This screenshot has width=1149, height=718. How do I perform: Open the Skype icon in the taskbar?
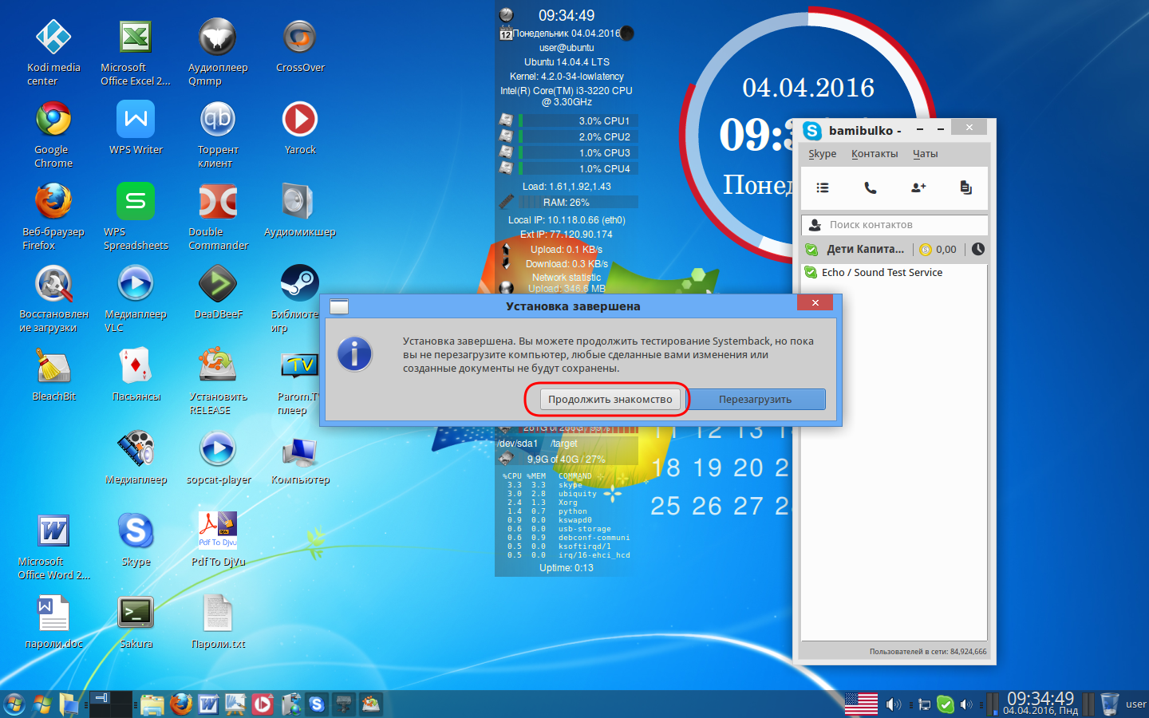tap(317, 704)
